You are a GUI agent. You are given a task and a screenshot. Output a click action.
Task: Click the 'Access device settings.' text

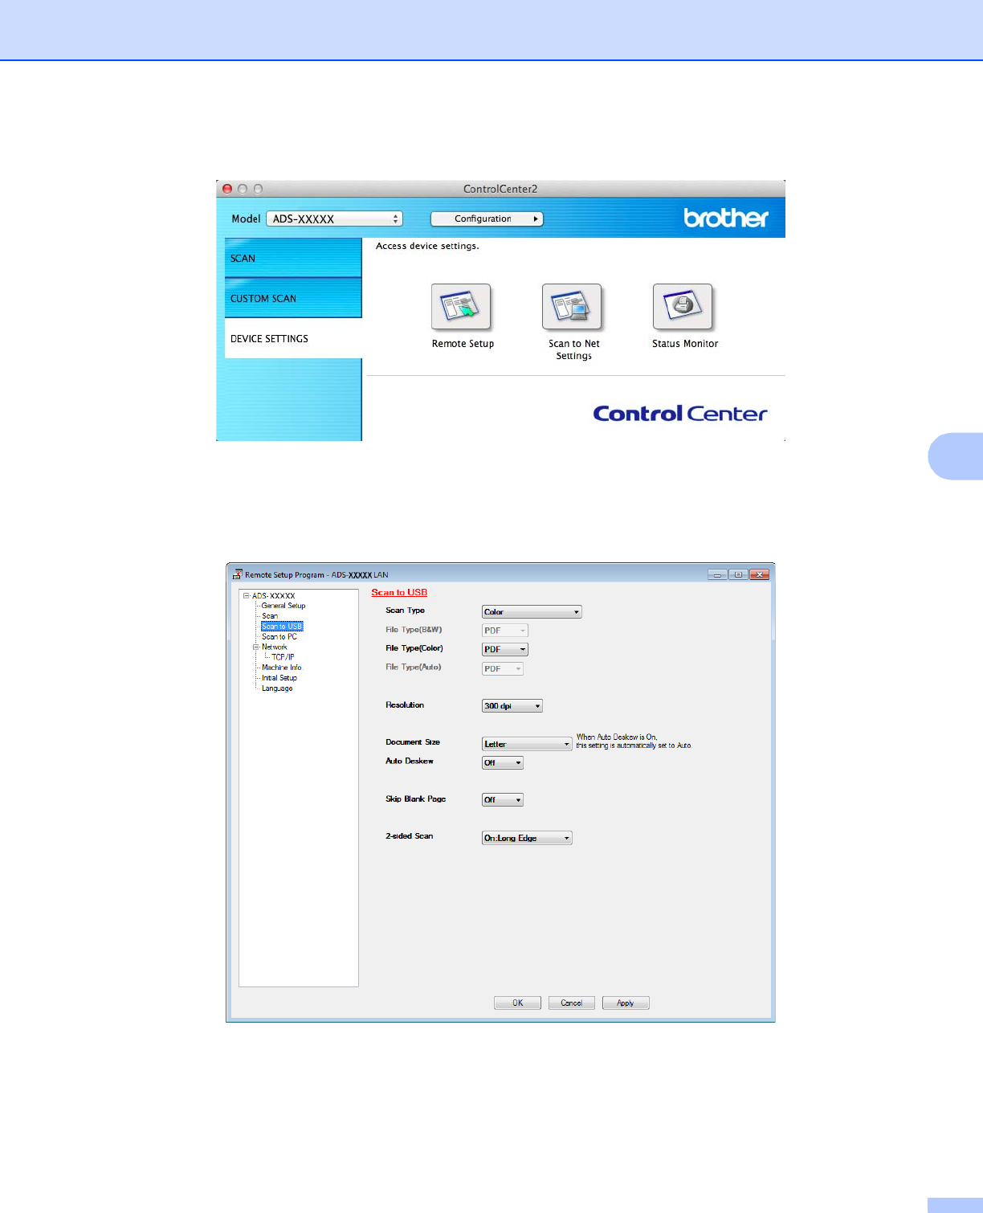(427, 246)
